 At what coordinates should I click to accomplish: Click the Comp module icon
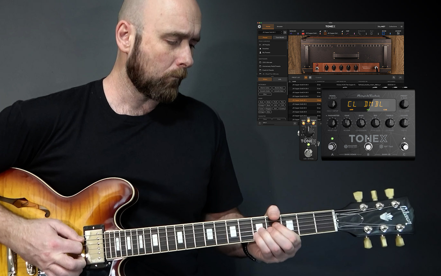[x=347, y=33]
